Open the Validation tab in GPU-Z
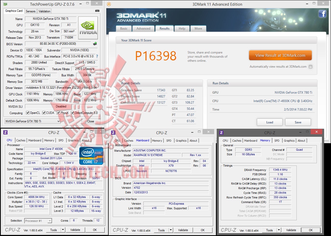Viewport: 331px width, 236px height. 44,11
